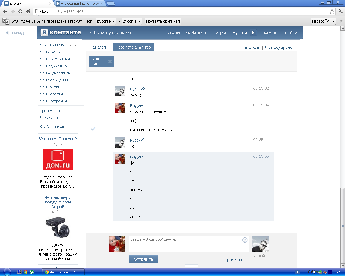Open the музыка header link
This screenshot has width=345, height=276.
click(240, 33)
